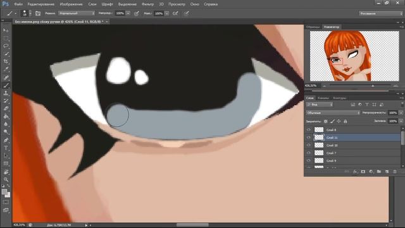Select the Eyedropper tool

tap(6, 69)
